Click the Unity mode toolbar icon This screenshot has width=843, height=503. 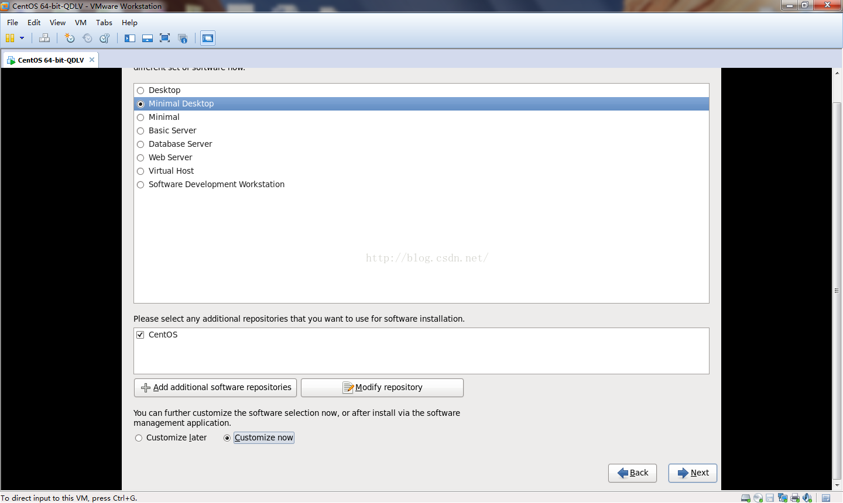coord(183,38)
